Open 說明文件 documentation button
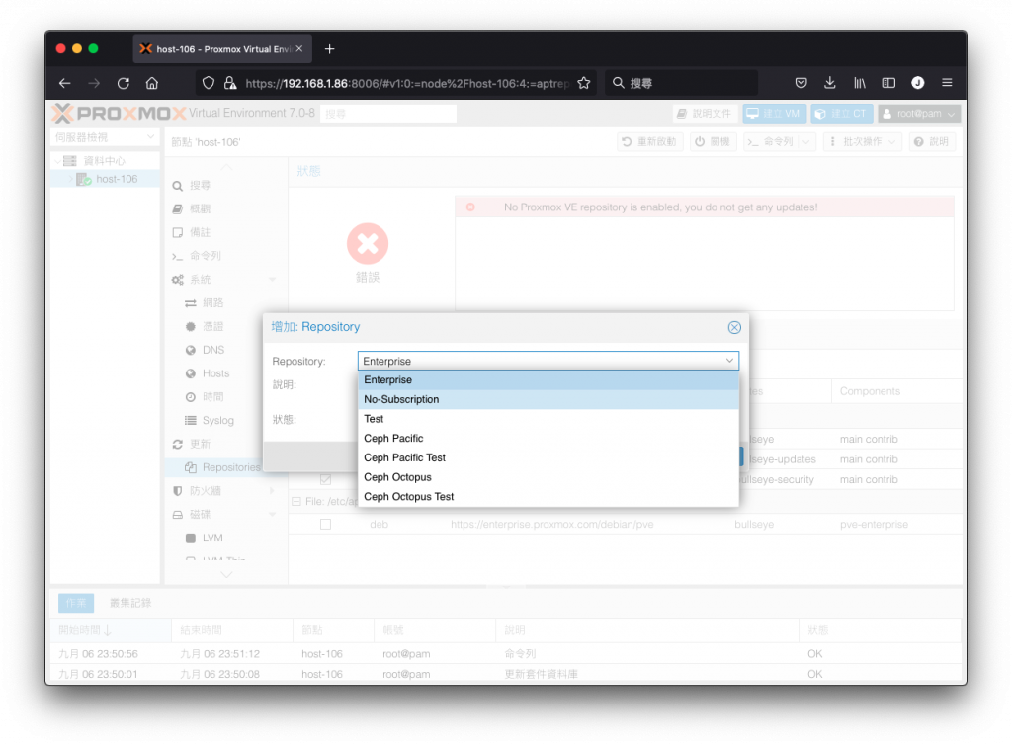The width and height of the screenshot is (1012, 745). pos(704,114)
